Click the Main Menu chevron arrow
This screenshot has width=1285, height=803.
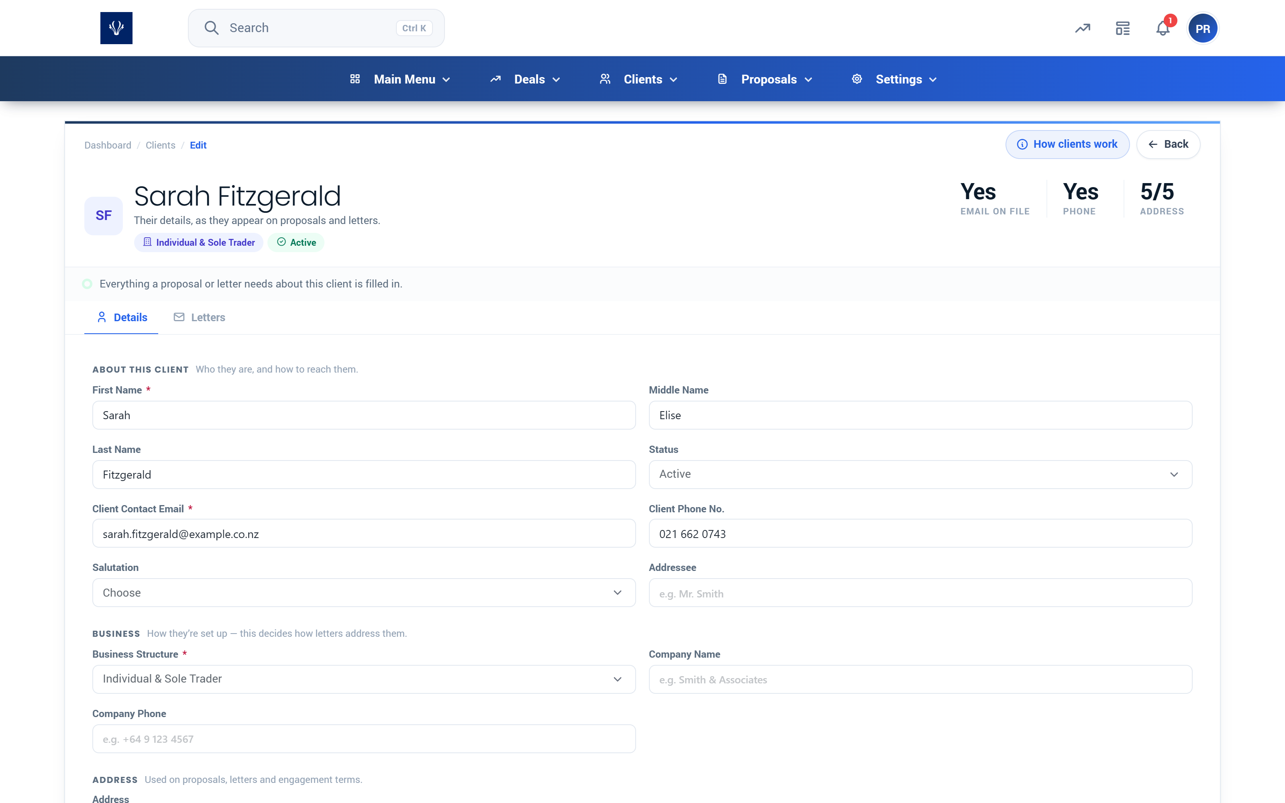446,79
